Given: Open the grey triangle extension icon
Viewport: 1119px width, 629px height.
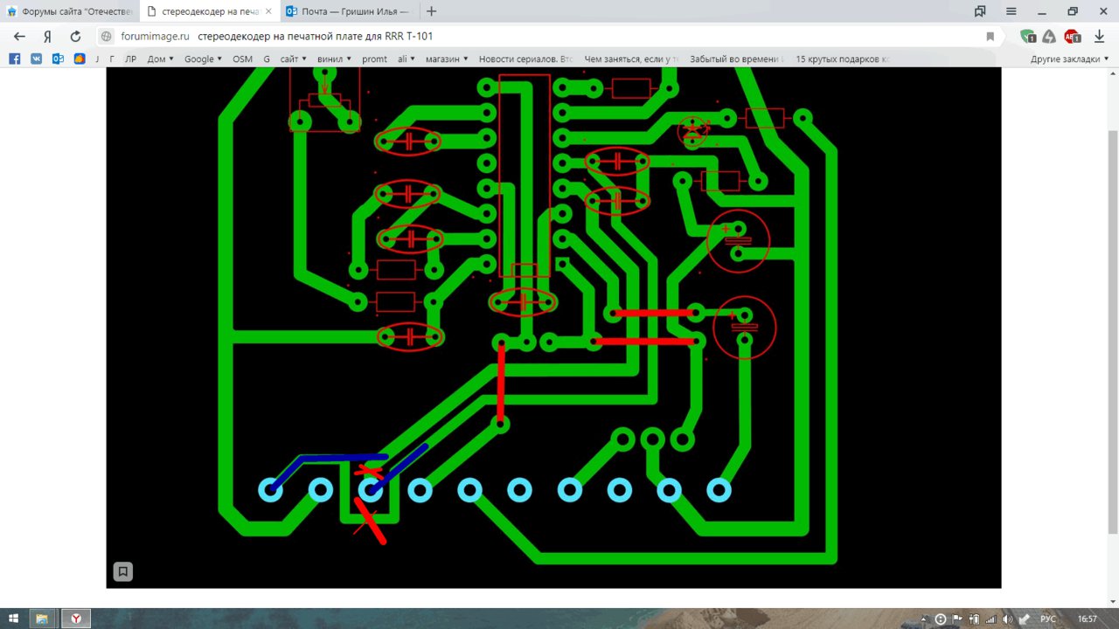Looking at the screenshot, I should click(x=1049, y=37).
